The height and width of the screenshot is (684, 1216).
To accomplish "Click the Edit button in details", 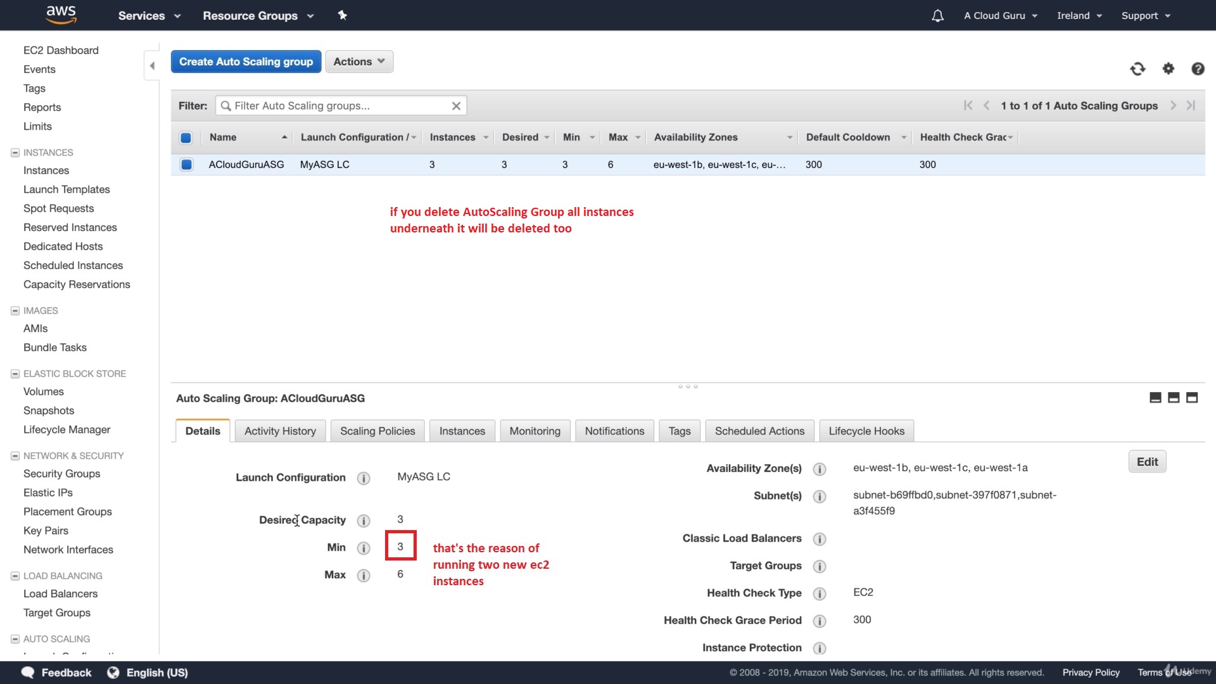I will tap(1146, 462).
